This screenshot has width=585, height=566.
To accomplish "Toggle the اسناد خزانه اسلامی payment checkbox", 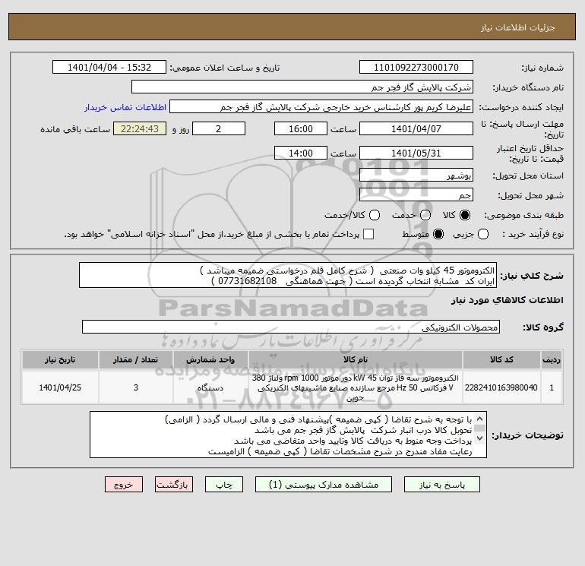I will (x=368, y=234).
